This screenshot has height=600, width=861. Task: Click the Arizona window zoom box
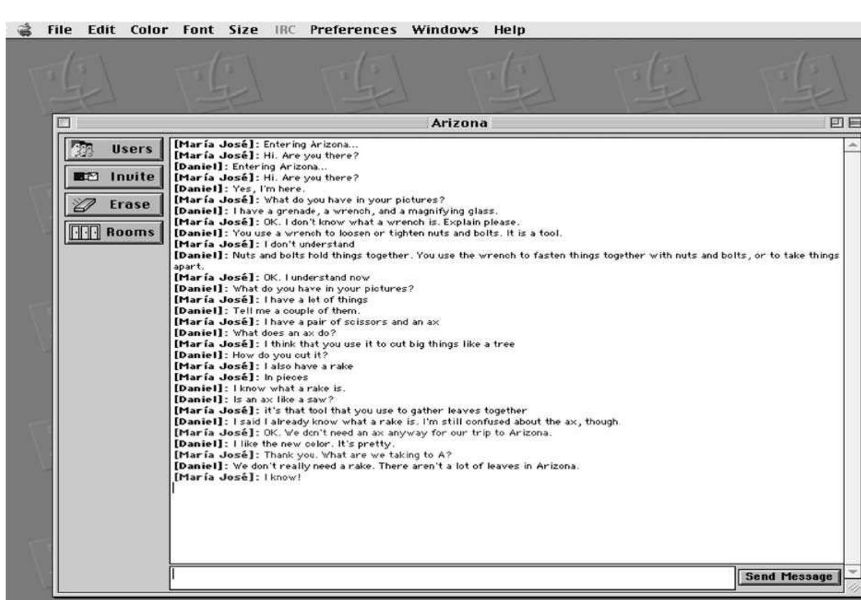point(837,122)
